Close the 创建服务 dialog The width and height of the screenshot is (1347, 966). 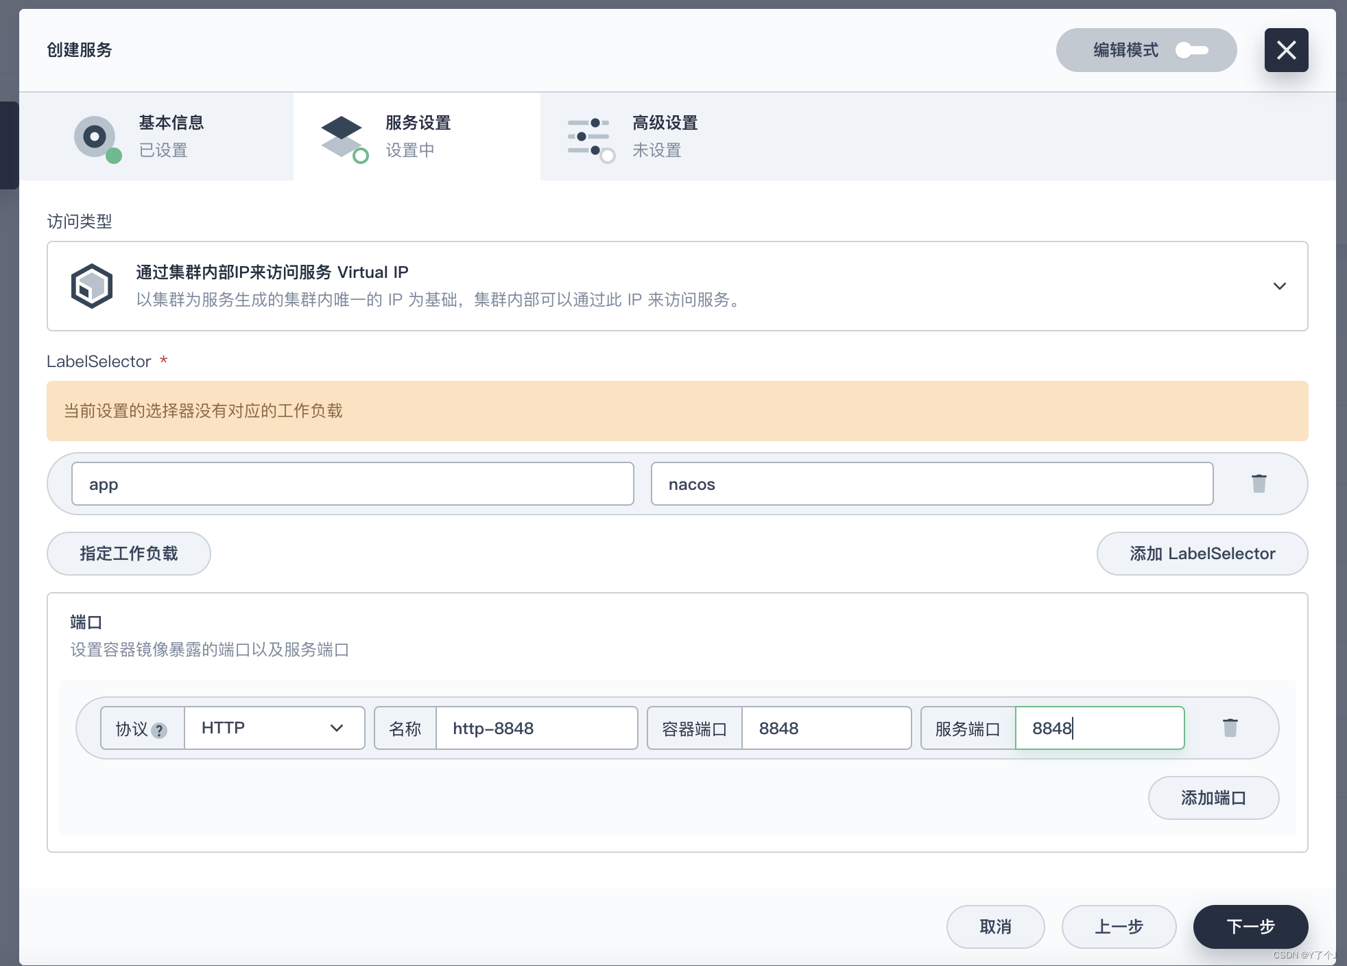coord(1286,50)
